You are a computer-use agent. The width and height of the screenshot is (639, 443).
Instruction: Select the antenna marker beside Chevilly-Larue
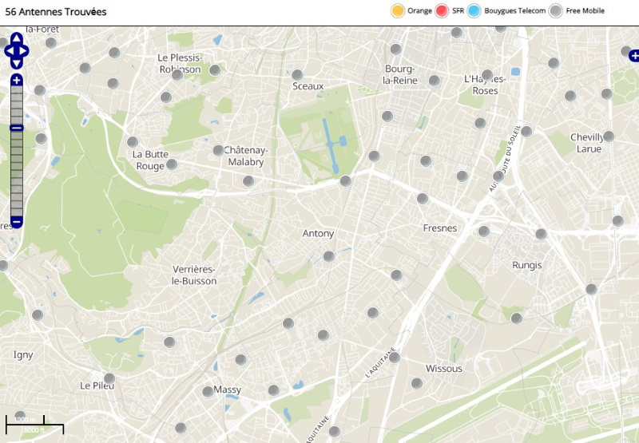point(609,136)
